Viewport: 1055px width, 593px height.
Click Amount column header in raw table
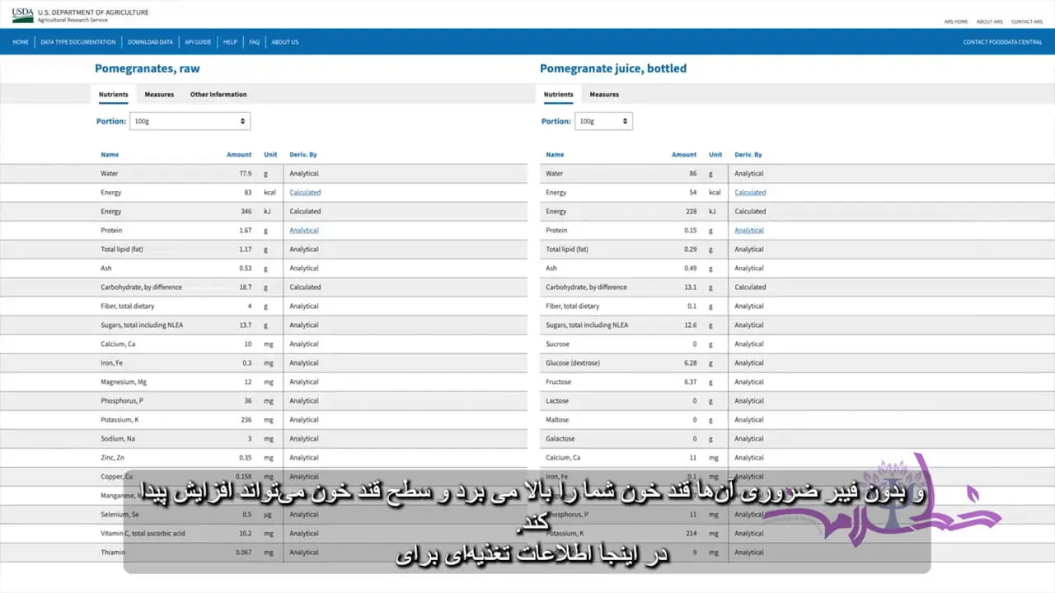tap(239, 155)
